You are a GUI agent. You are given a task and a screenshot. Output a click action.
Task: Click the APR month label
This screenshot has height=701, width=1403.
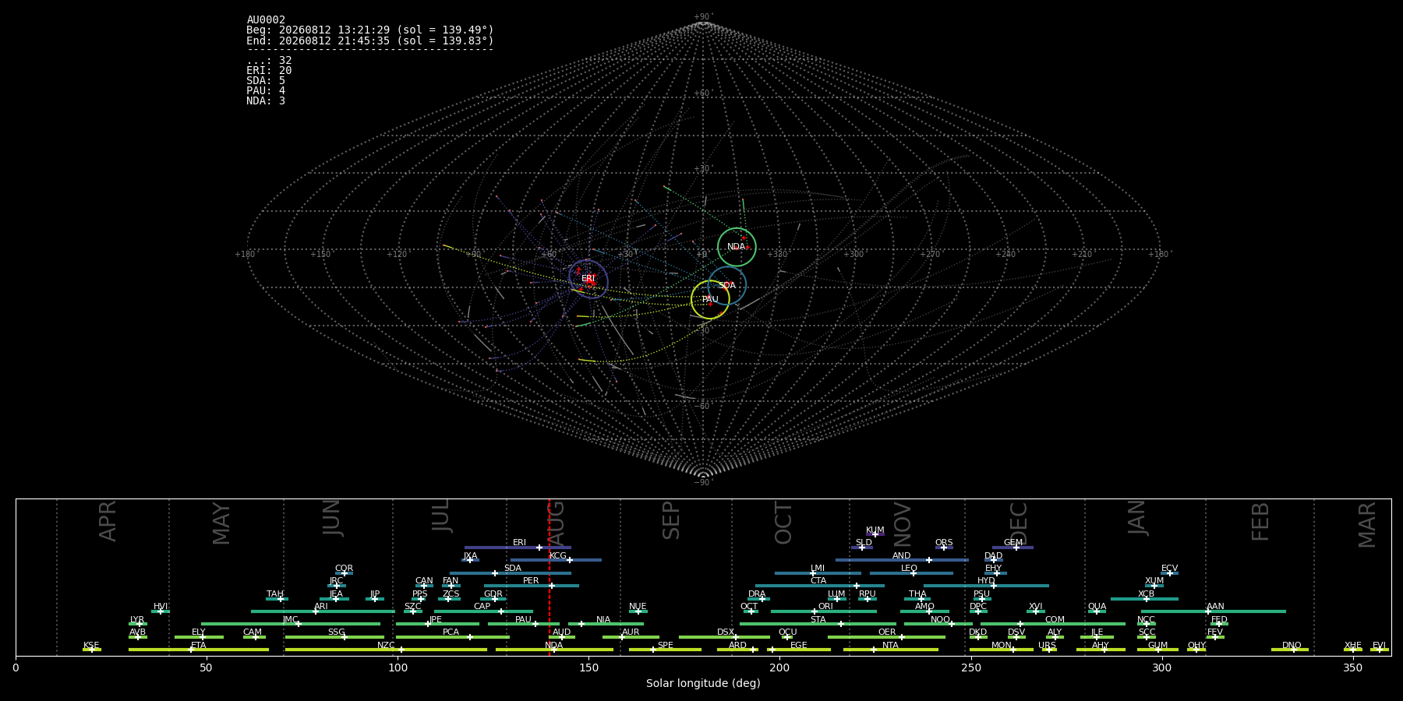point(108,521)
